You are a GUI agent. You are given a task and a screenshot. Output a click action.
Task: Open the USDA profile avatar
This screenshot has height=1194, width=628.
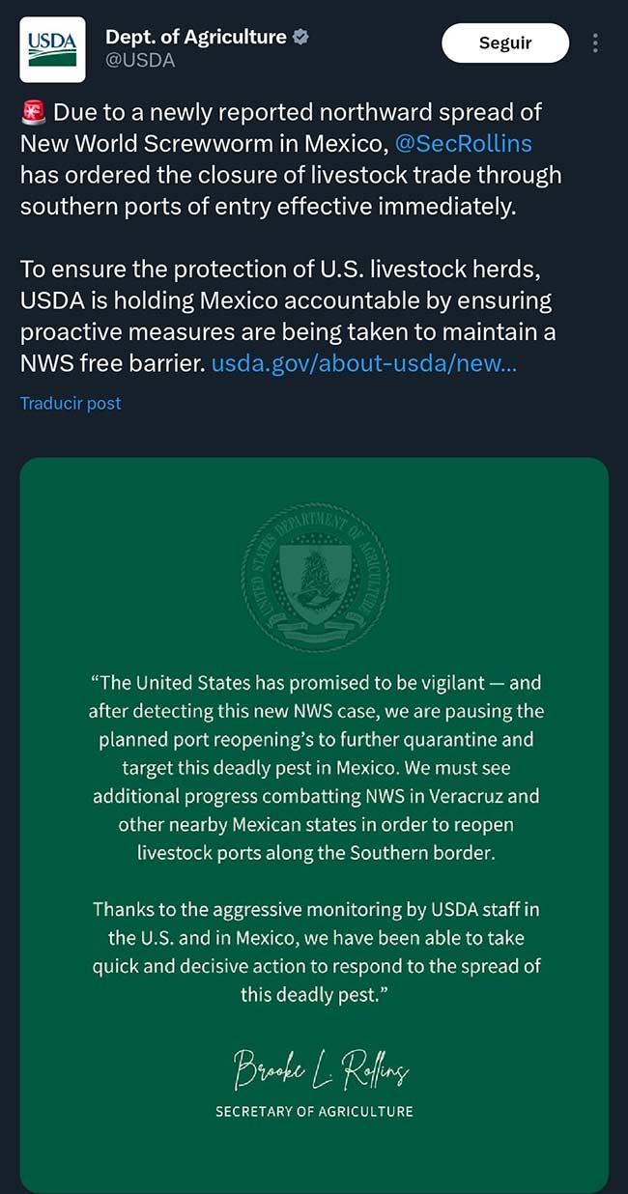[x=52, y=49]
